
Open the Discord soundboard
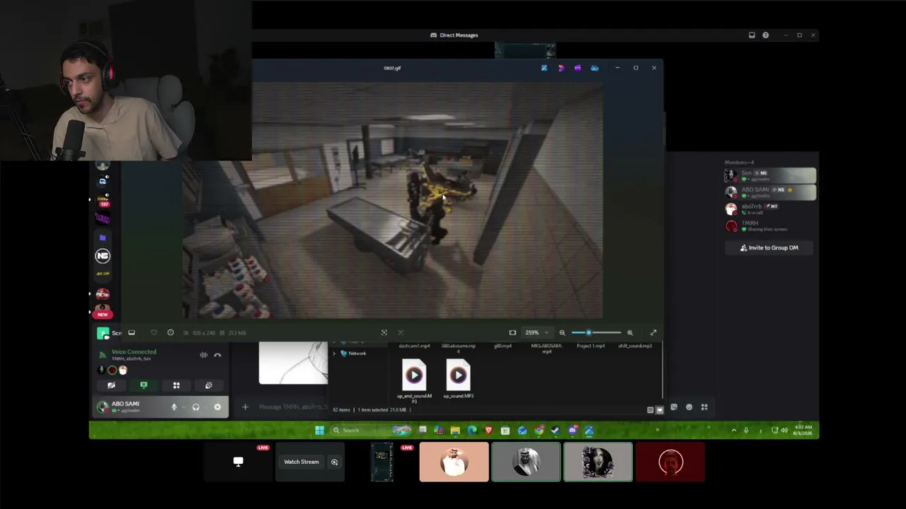point(209,385)
